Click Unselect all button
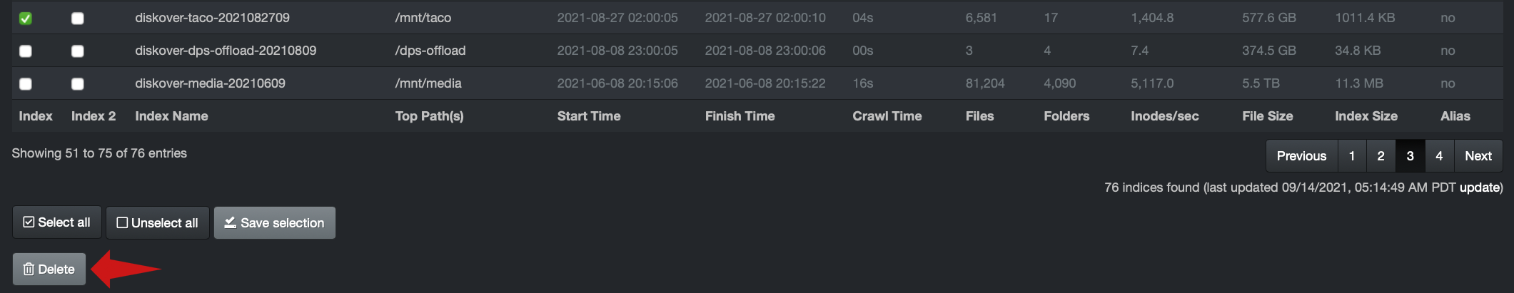Image resolution: width=1514 pixels, height=293 pixels. click(158, 223)
